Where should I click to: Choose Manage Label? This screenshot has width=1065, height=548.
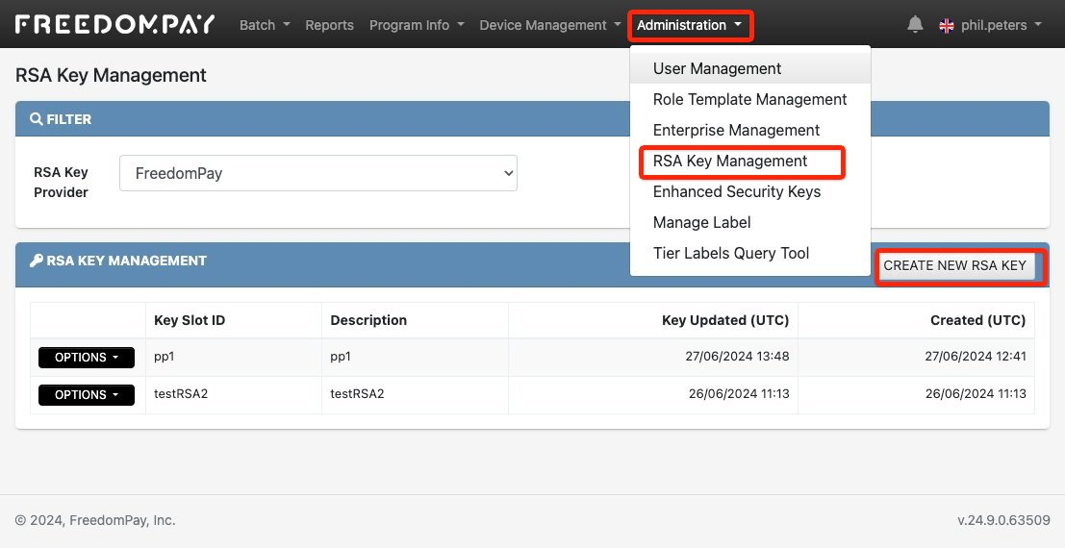pos(749,222)
